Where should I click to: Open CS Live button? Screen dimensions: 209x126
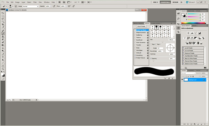click(x=191, y=2)
